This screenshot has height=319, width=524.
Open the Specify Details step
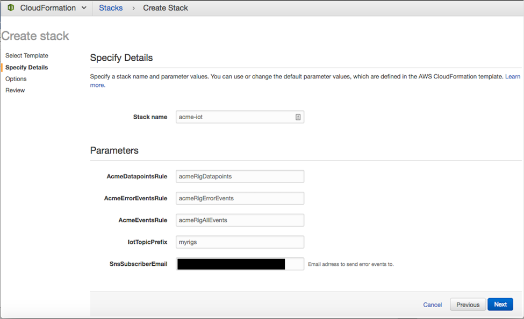click(x=27, y=68)
